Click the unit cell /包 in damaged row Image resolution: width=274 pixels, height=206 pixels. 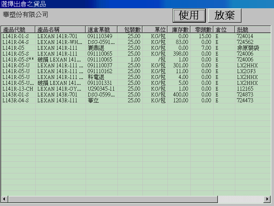click(x=162, y=59)
